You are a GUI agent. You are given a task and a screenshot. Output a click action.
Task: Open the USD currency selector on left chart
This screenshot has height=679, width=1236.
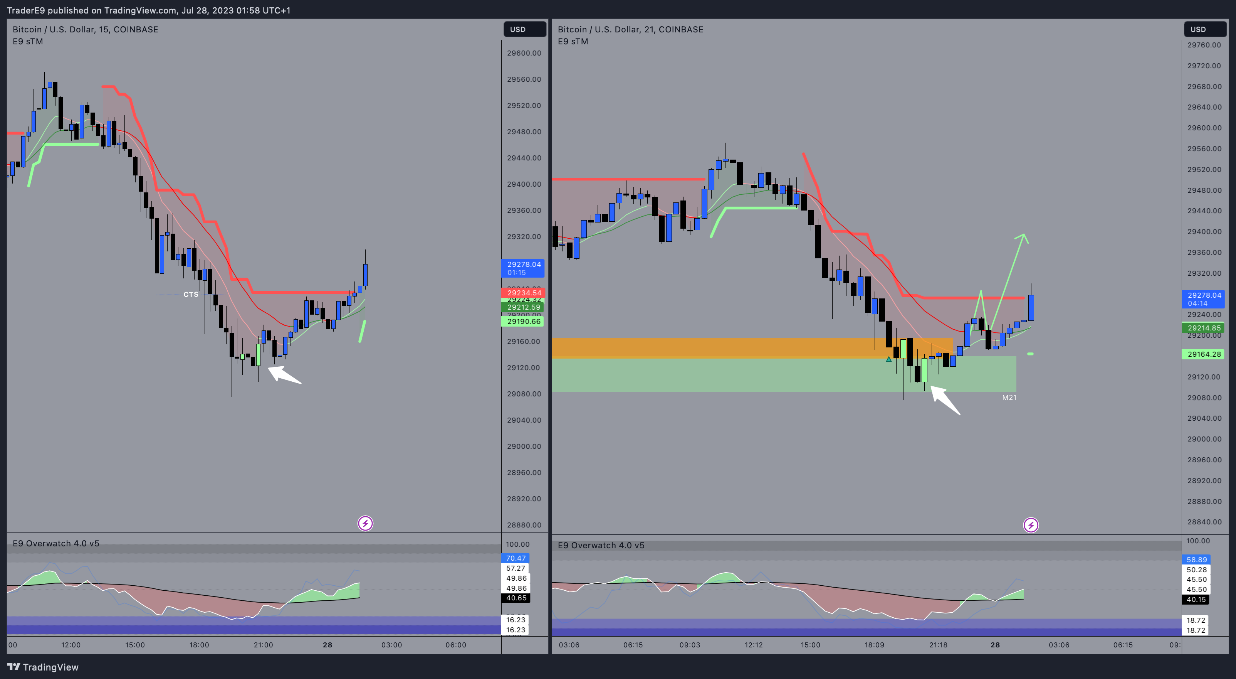tap(524, 29)
